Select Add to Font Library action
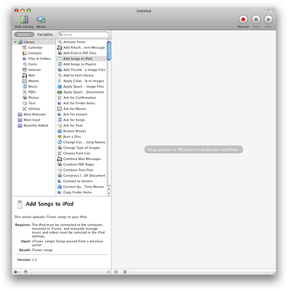The height and width of the screenshot is (291, 288). (x=81, y=76)
